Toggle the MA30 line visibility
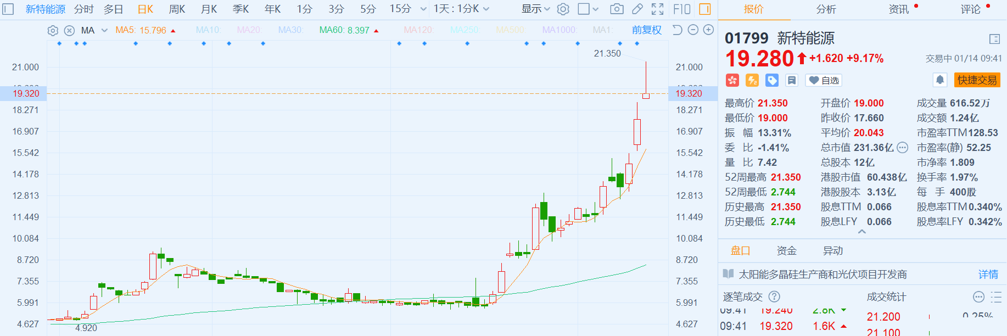Image resolution: width=1007 pixels, height=336 pixels. (290, 30)
